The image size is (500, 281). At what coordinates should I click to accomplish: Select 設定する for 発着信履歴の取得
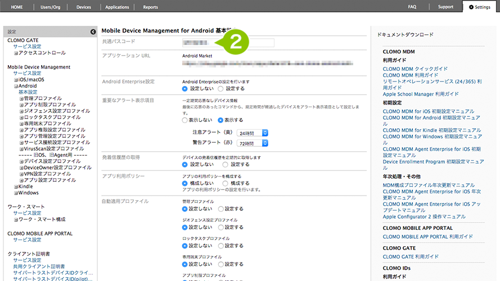225,165
